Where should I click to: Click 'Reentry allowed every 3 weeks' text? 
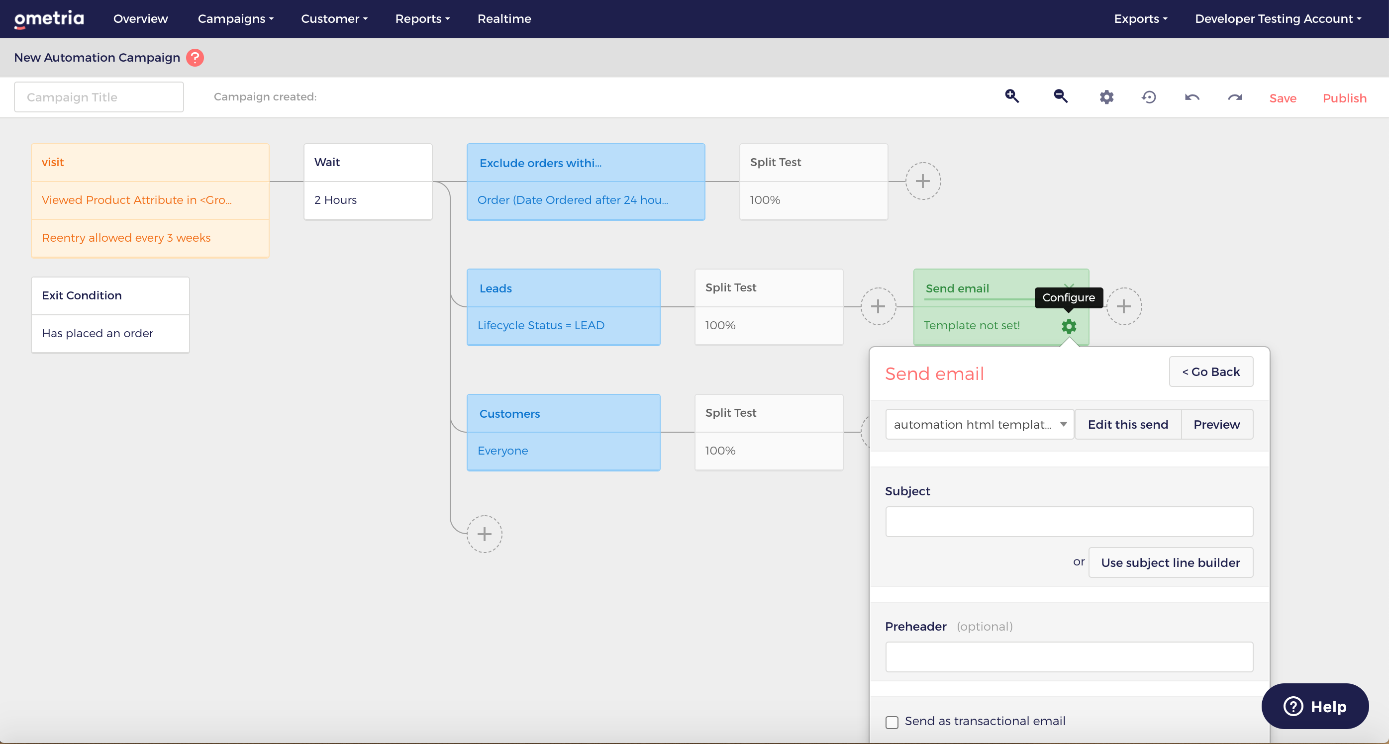click(126, 238)
